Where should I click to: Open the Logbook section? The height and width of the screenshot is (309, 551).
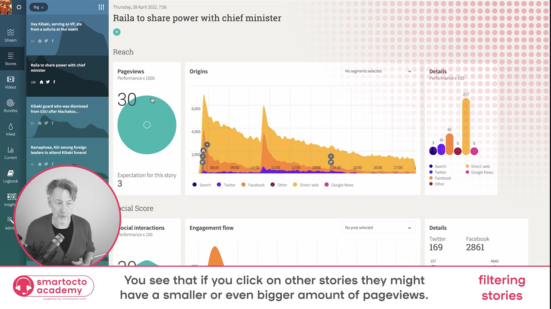pos(11,176)
